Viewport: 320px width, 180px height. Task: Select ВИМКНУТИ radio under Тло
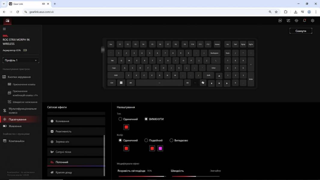click(x=146, y=119)
